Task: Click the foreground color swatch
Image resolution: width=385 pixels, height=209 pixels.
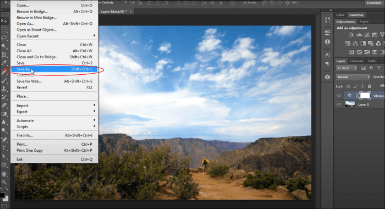Action: coord(2,195)
